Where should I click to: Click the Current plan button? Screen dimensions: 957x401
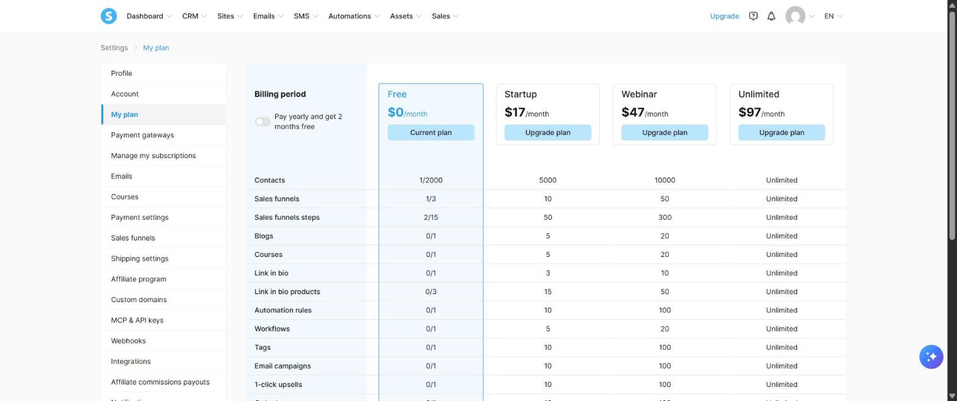click(431, 132)
